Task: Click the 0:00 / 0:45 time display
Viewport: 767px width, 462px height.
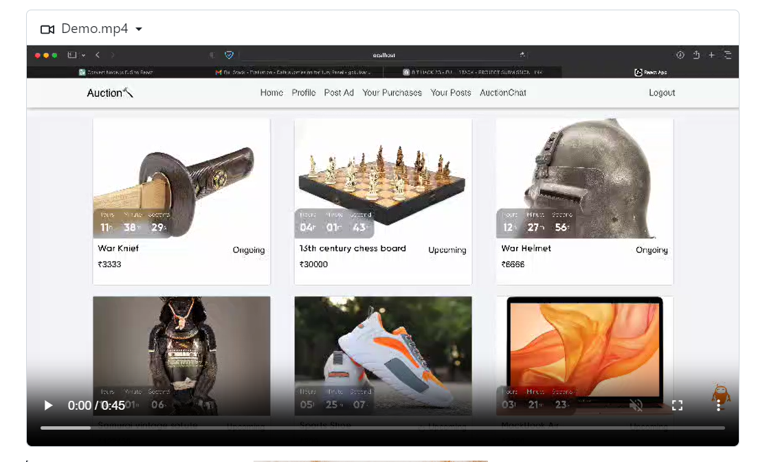Action: (x=96, y=405)
